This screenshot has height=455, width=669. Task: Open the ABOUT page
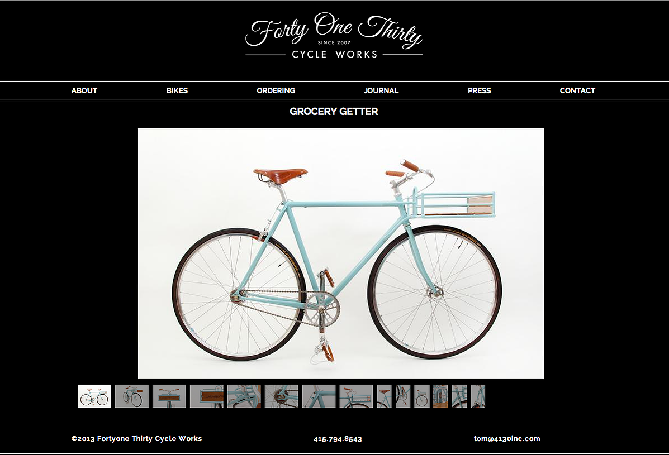pos(84,90)
